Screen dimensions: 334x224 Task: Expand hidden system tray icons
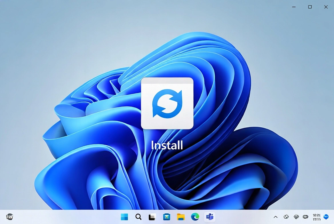click(x=275, y=217)
